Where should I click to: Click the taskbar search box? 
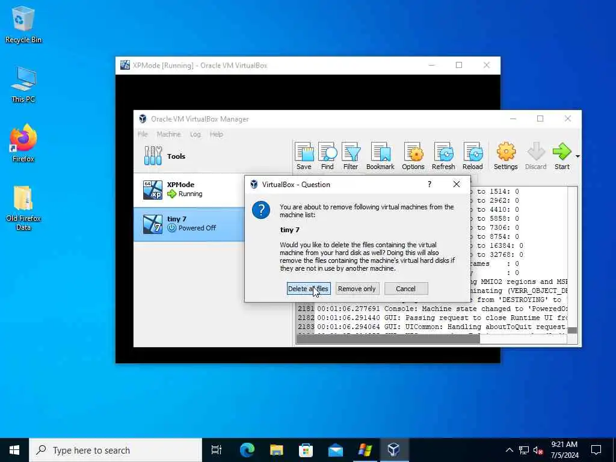pyautogui.click(x=115, y=450)
